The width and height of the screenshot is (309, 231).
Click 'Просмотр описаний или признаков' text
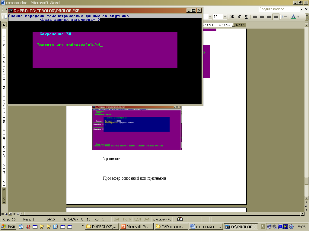pyautogui.click(x=134, y=178)
